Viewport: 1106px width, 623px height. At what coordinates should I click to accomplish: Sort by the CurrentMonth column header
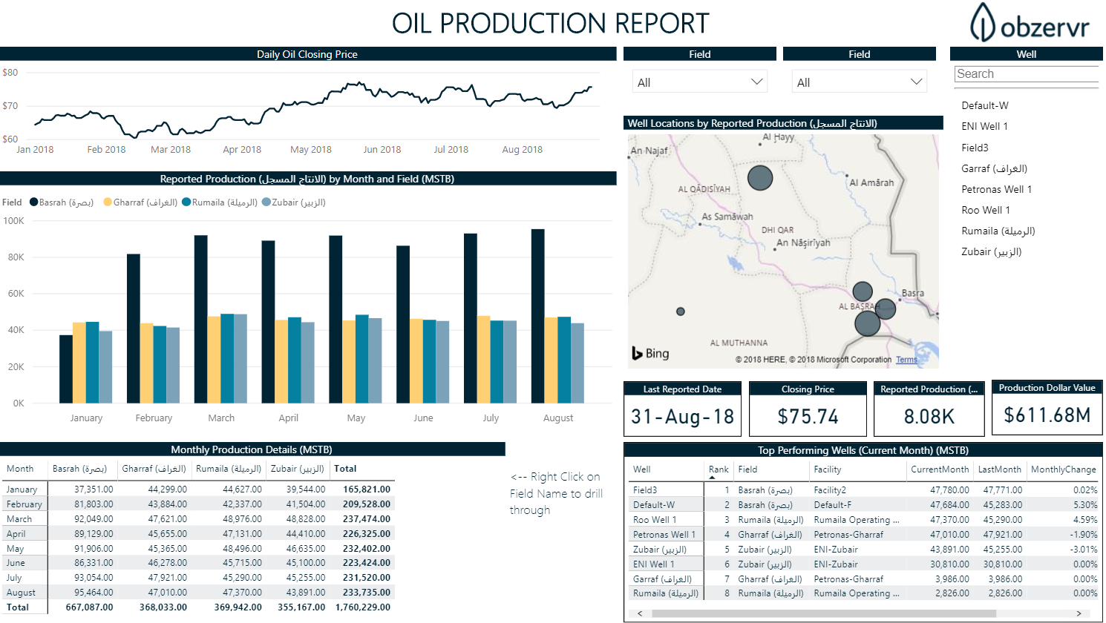940,469
